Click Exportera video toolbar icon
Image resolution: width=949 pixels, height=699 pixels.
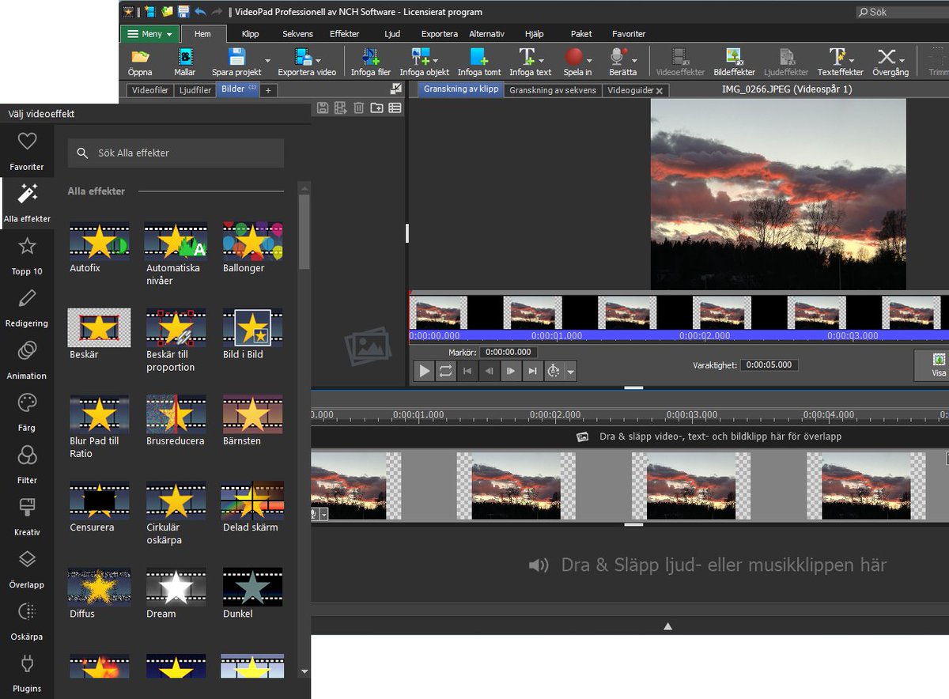[x=304, y=57]
